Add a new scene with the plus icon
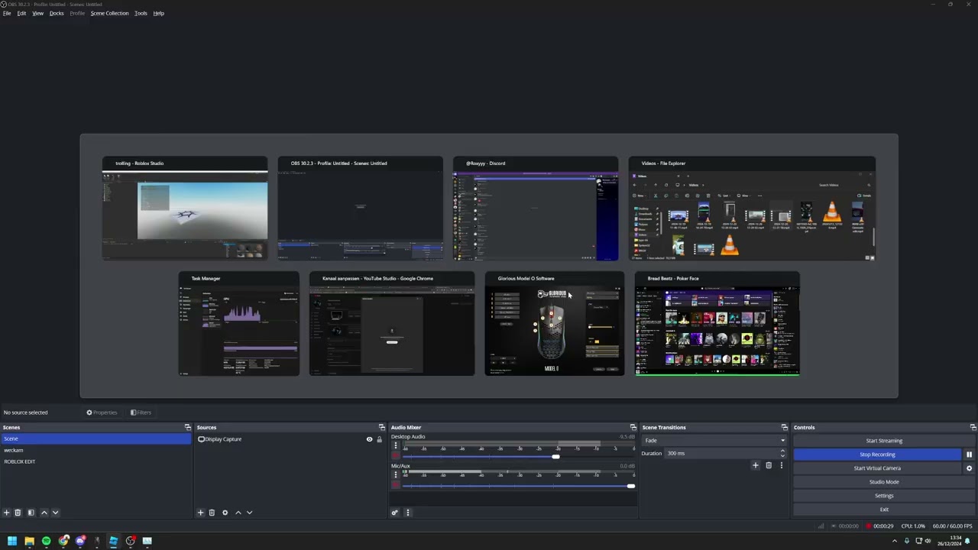The height and width of the screenshot is (550, 978). click(6, 513)
